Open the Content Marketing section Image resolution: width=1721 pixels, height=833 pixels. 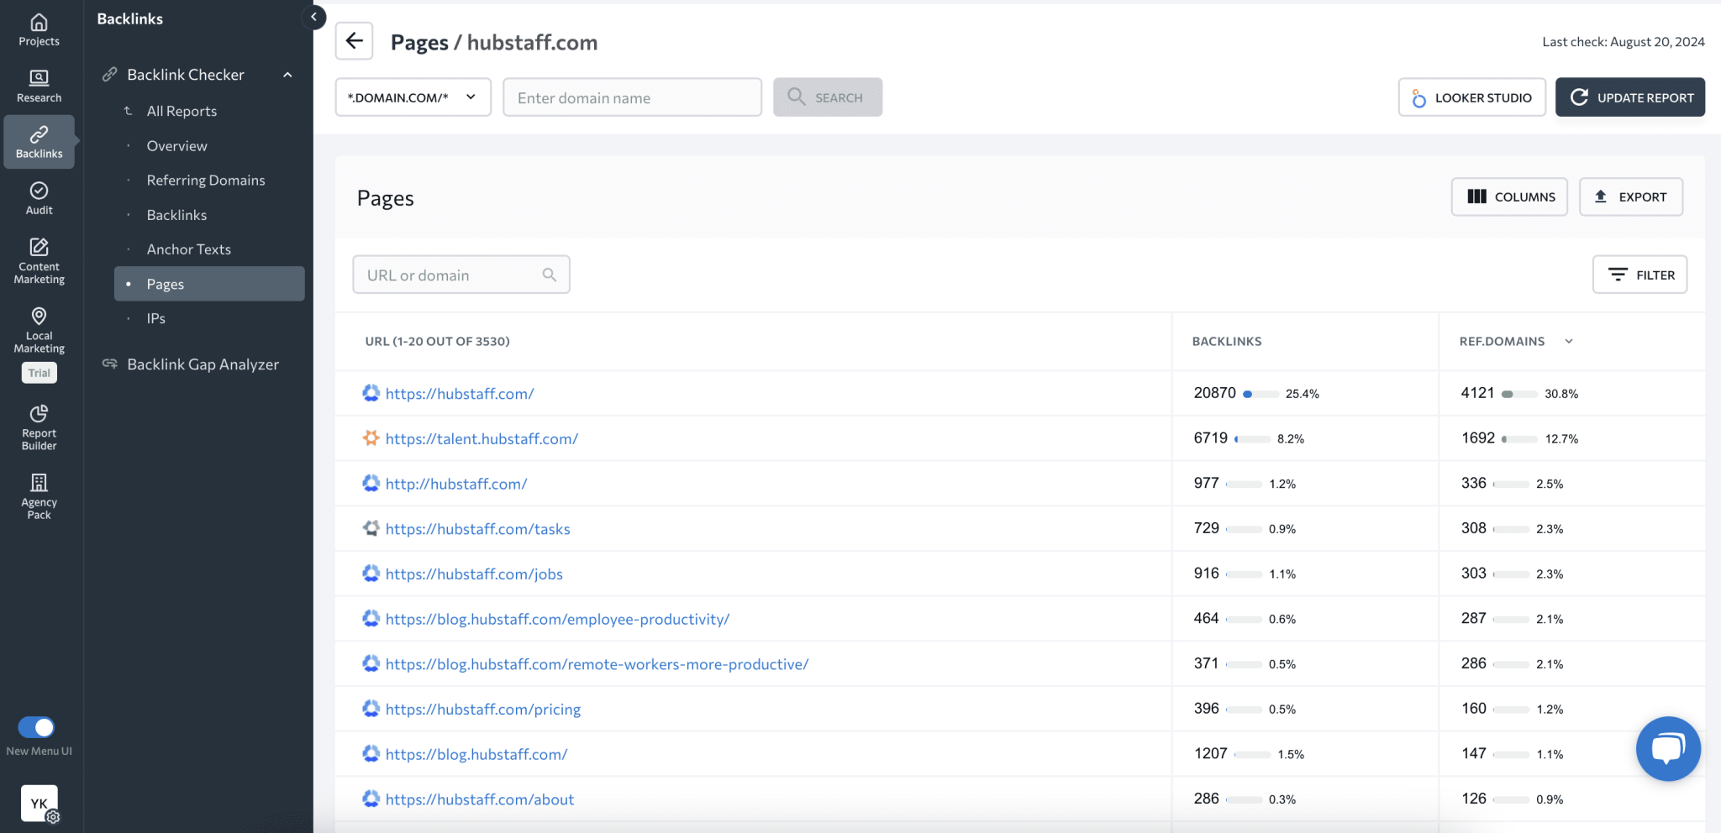[39, 260]
